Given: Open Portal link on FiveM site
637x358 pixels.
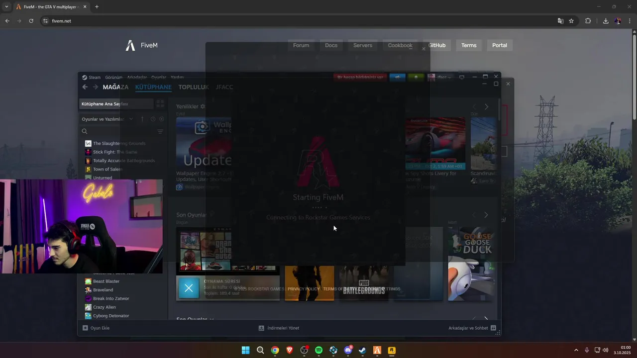Looking at the screenshot, I should pos(500,45).
